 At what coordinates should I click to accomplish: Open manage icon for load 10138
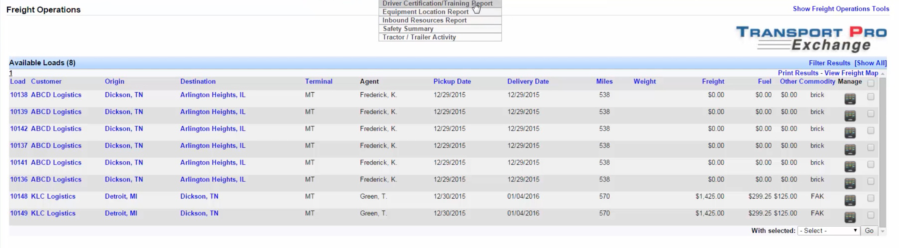(x=850, y=99)
